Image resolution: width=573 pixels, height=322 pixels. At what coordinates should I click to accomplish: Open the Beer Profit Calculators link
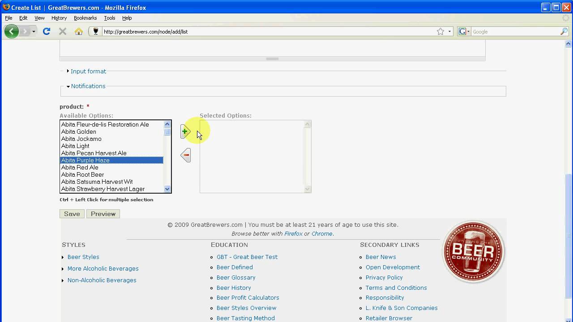248,297
